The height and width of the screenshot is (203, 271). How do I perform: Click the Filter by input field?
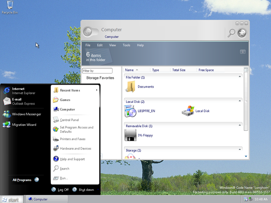97,71
